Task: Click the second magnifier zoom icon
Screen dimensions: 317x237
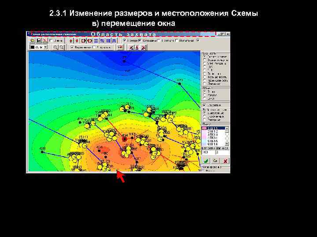Action: pyautogui.click(x=62, y=47)
